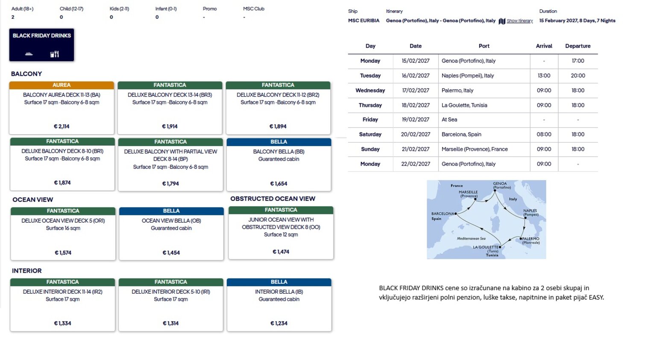The height and width of the screenshot is (342, 665).
Task: Choose Deluxe Balcony with Partial View card
Action: 170,165
